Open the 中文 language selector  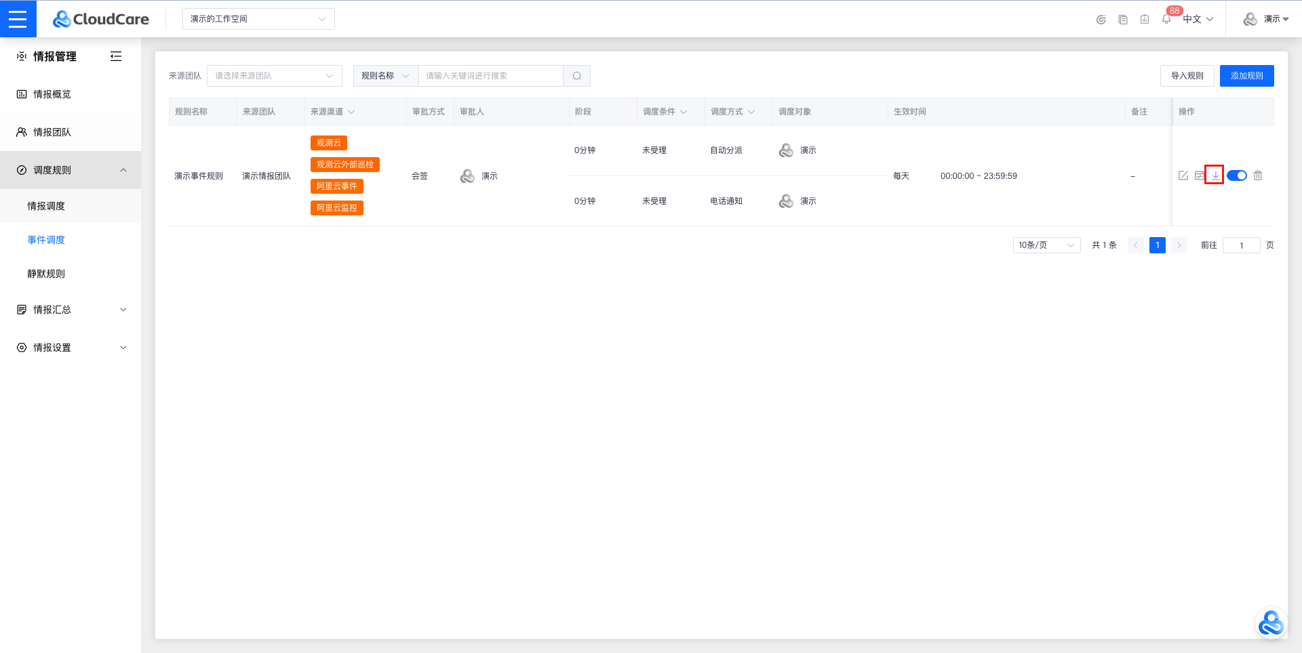[x=1198, y=19]
